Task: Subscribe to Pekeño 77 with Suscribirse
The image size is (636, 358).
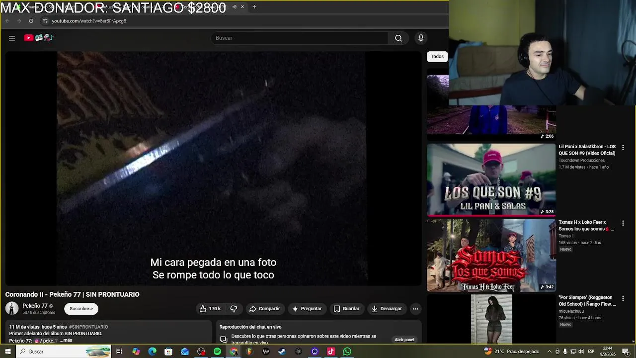Action: tap(81, 309)
